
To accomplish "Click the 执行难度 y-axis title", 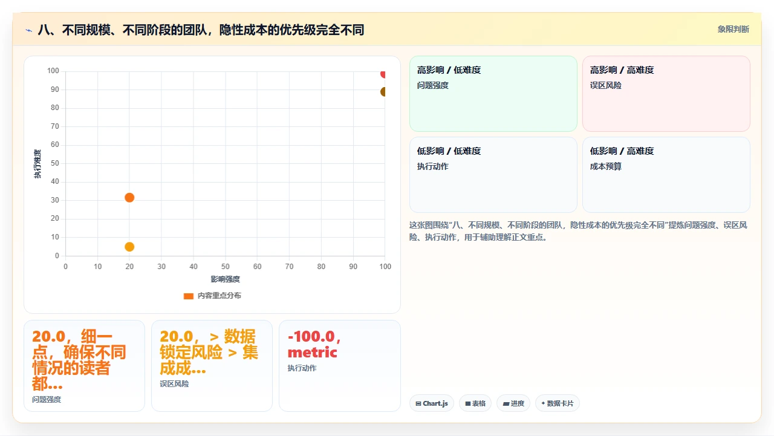I will click(37, 164).
